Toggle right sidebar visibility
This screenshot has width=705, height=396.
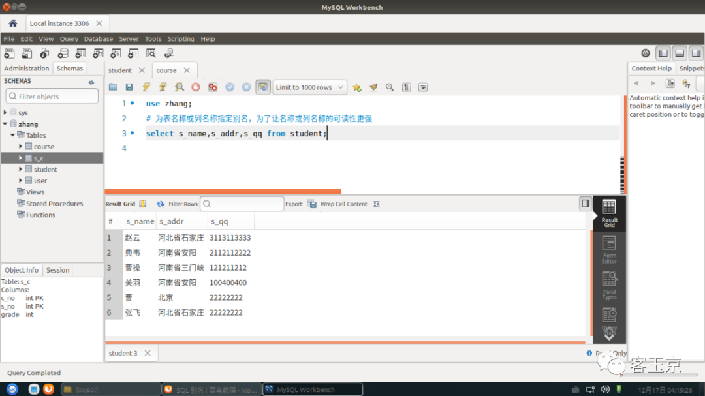696,53
